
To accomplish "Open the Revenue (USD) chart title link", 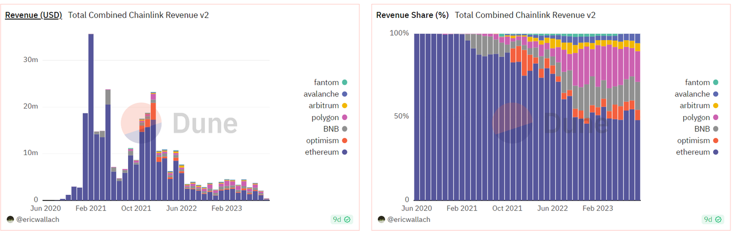I will (x=34, y=16).
